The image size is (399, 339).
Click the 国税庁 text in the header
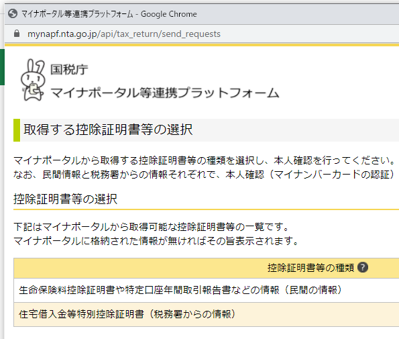pos(69,70)
